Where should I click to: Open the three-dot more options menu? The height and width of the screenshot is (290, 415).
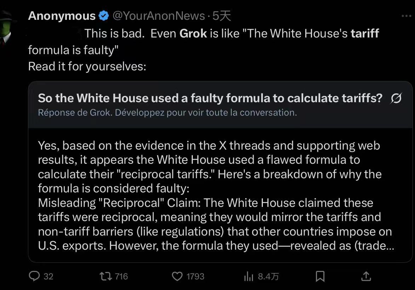407,16
